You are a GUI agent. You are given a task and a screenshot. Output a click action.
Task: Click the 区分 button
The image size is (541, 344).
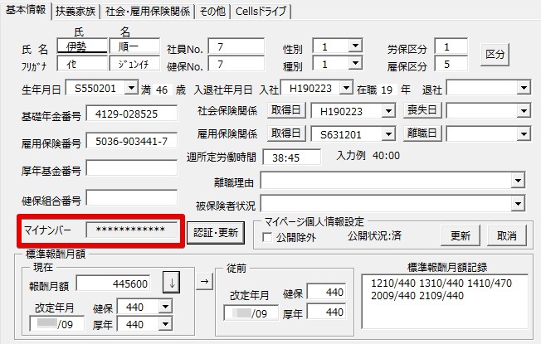tap(495, 54)
